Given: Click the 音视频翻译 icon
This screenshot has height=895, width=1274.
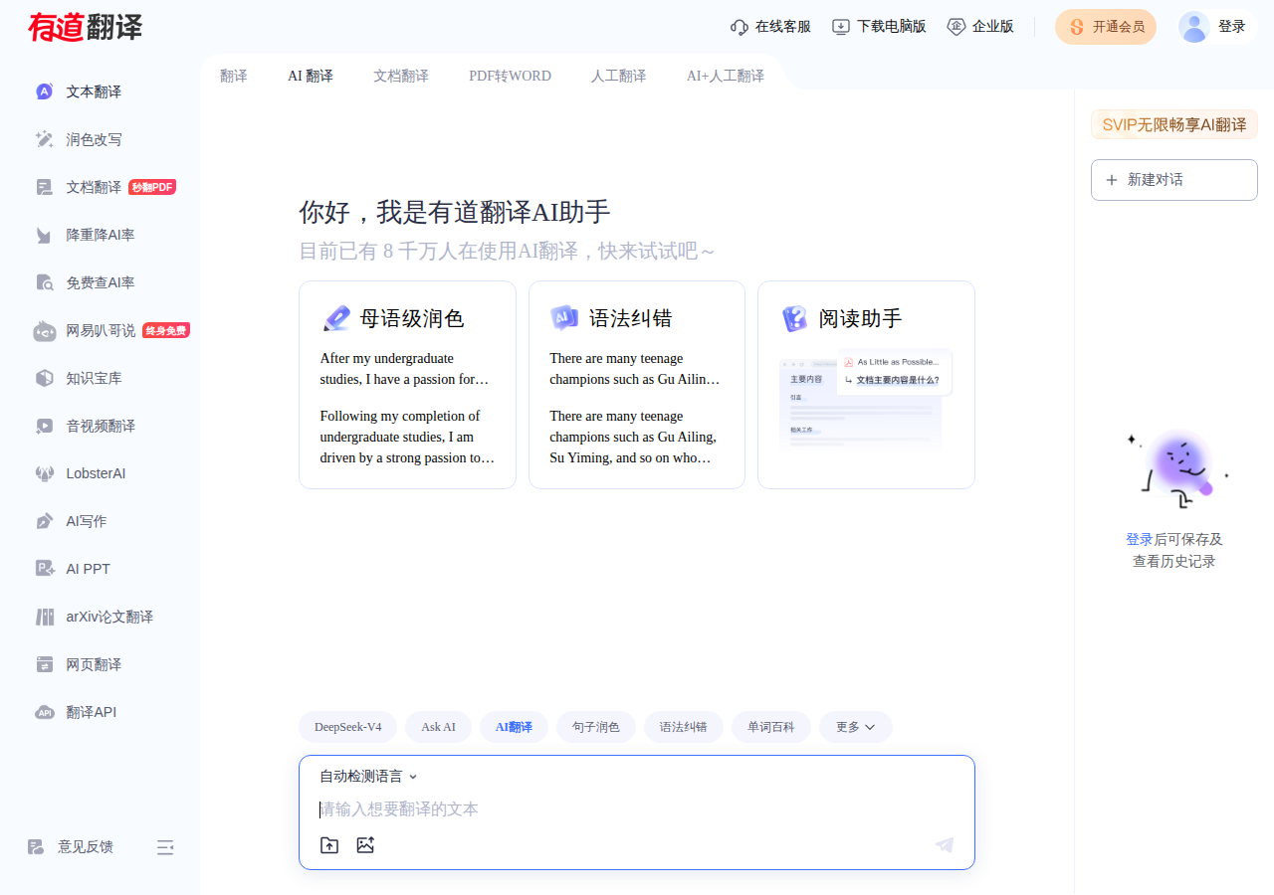Looking at the screenshot, I should (44, 426).
